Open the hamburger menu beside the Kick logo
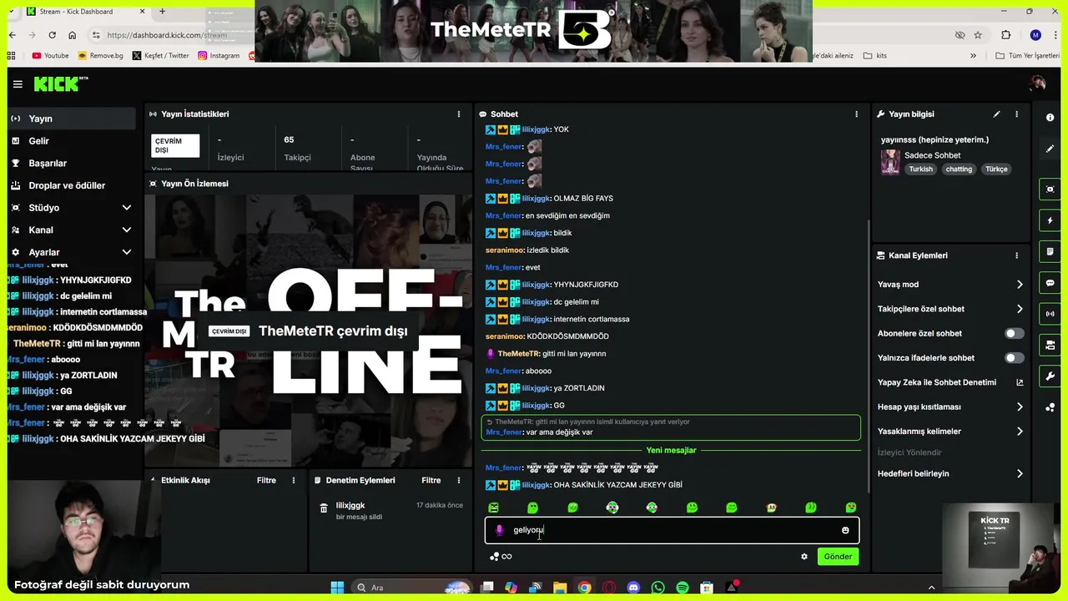Image resolution: width=1068 pixels, height=601 pixels. [x=18, y=84]
